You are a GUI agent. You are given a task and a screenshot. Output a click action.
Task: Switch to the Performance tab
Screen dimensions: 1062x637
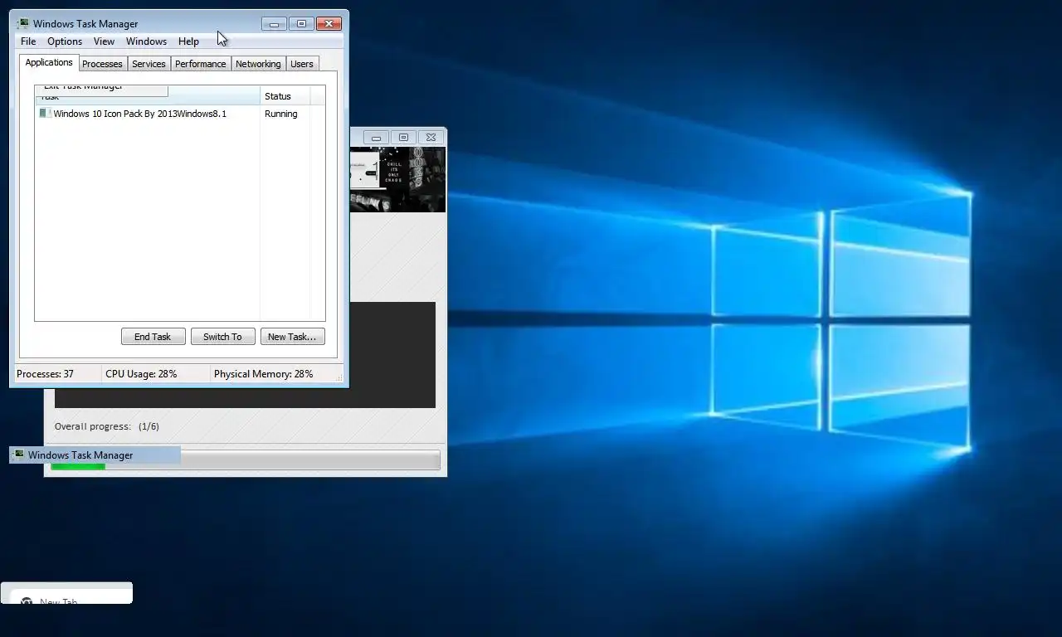[200, 64]
